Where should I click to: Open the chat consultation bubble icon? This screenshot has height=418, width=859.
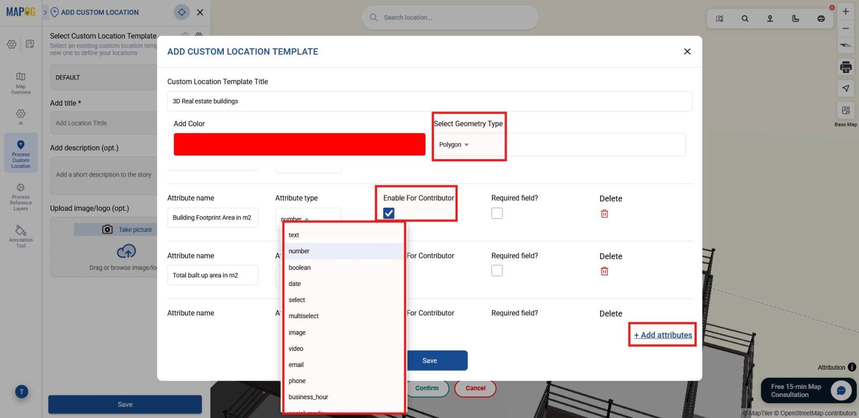tap(841, 391)
